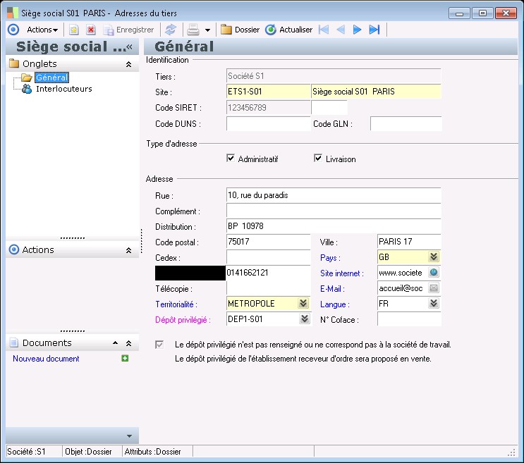Click the Dossier toolbar button
Image resolution: width=524 pixels, height=463 pixels.
pyautogui.click(x=240, y=30)
